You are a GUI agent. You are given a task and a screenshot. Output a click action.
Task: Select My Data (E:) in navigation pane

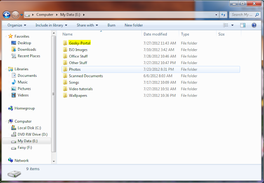(x=26, y=141)
